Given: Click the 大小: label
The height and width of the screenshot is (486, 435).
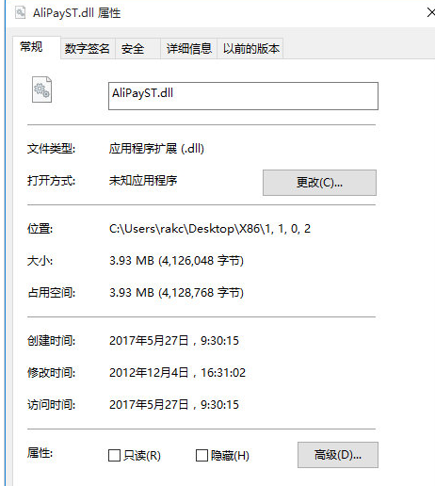Looking at the screenshot, I should (x=40, y=261).
